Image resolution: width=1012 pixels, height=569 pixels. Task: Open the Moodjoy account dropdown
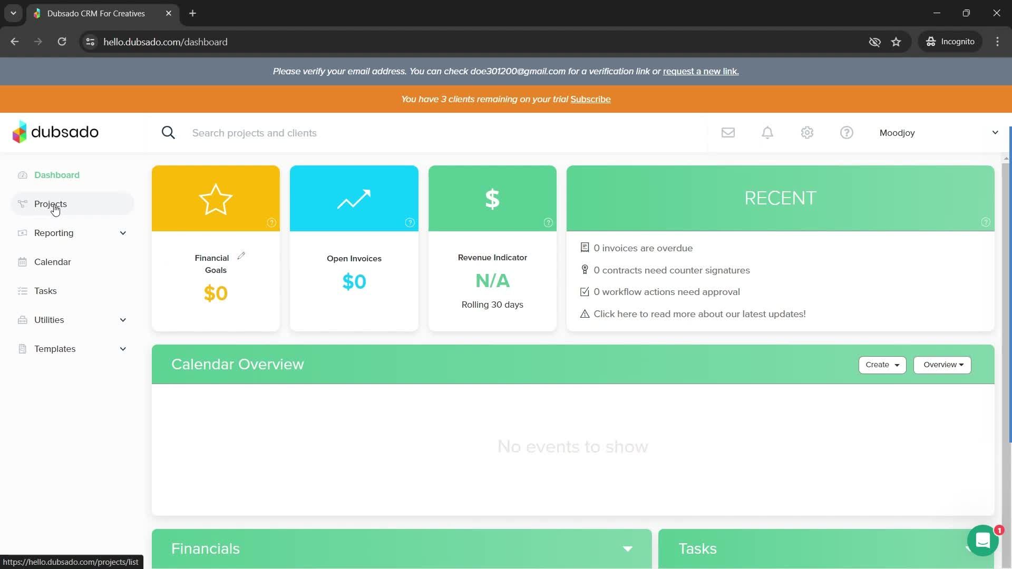938,133
